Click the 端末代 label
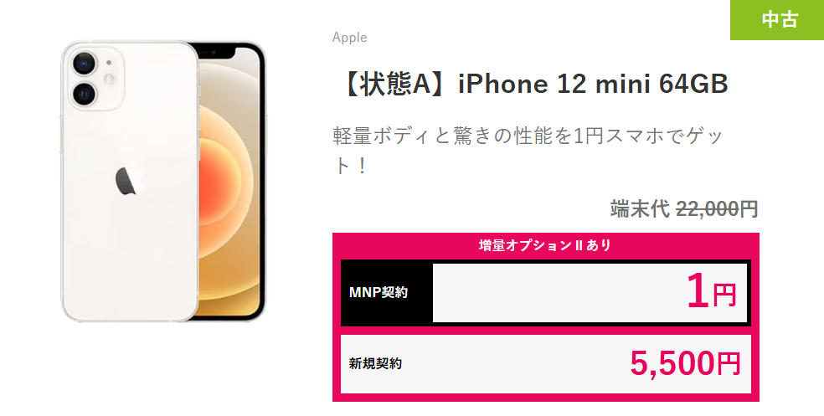Viewport: 824px width, 416px height. point(640,209)
